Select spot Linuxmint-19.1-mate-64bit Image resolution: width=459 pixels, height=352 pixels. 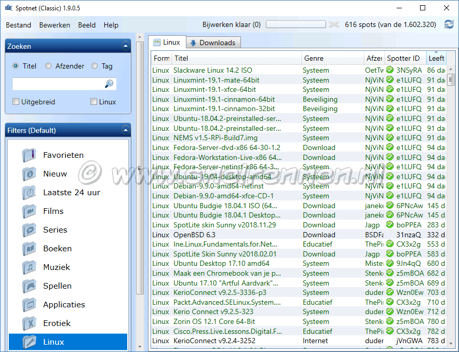coord(299,80)
